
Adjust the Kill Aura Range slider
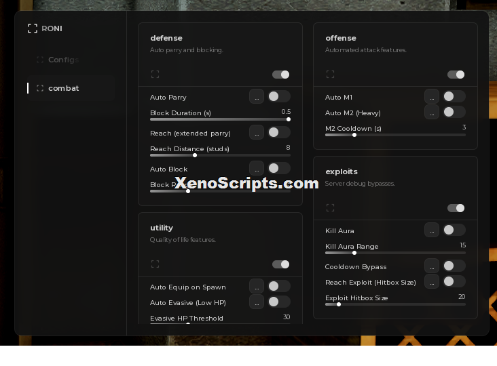[395, 253]
